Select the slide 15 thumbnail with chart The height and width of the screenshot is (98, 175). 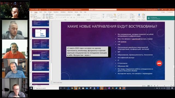point(40,33)
